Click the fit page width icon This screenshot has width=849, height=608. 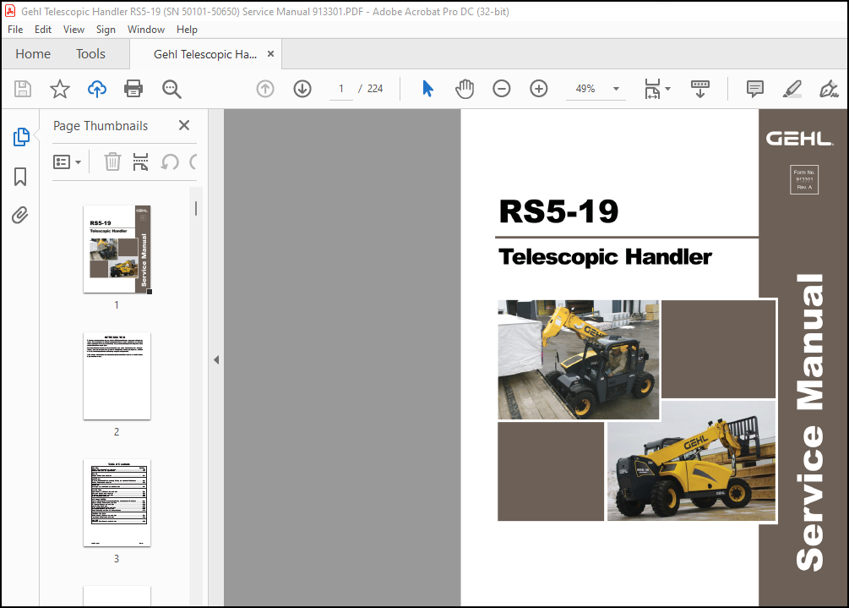pos(652,89)
